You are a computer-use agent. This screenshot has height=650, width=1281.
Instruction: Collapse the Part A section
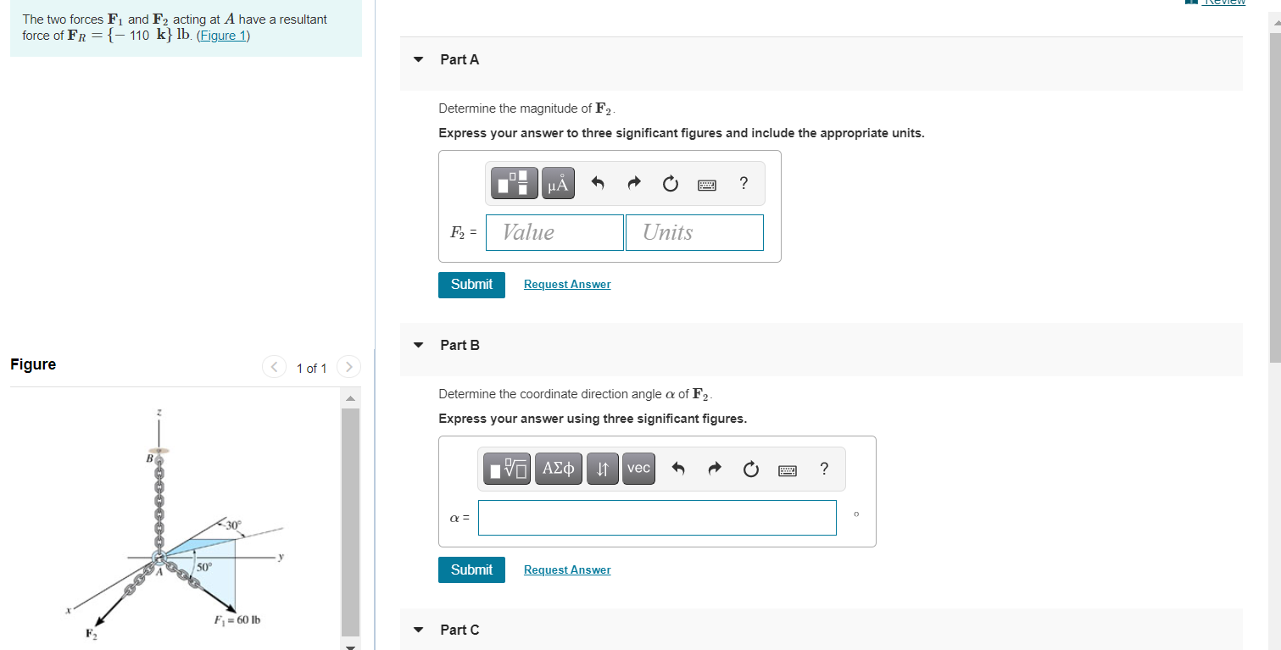pos(418,59)
